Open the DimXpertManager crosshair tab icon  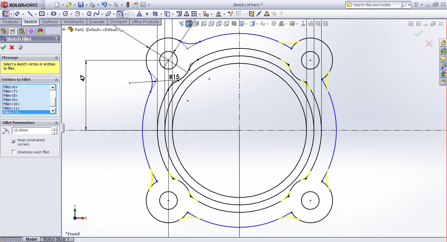31,31
